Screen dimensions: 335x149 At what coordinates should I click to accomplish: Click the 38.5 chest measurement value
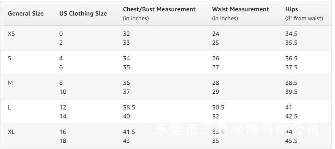(x=129, y=107)
